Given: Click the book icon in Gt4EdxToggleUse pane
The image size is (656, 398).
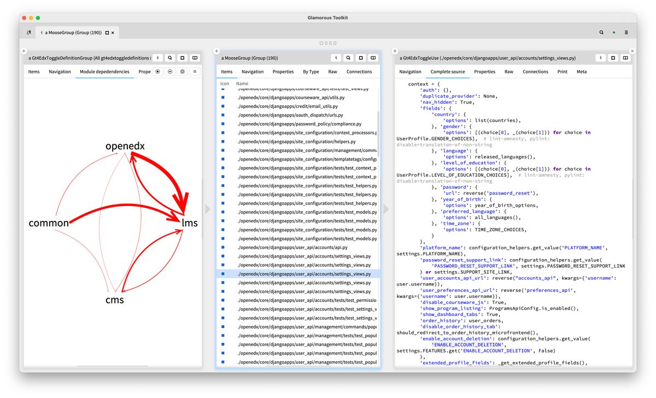Looking at the screenshot, I should click(625, 57).
